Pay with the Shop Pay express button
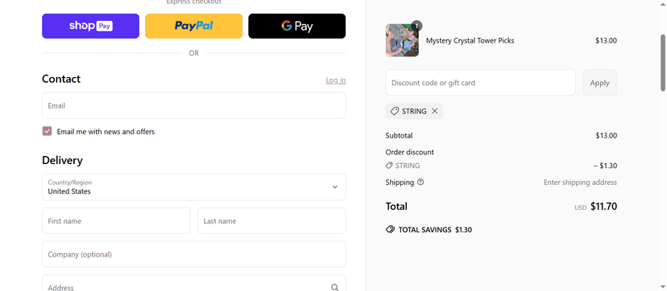667x291 pixels. tap(90, 27)
